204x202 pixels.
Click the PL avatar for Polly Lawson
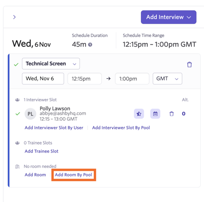click(x=30, y=114)
